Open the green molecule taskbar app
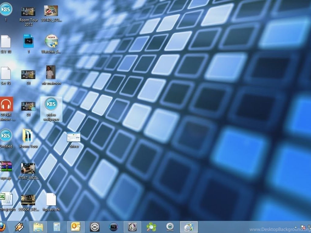 [x=151, y=227]
